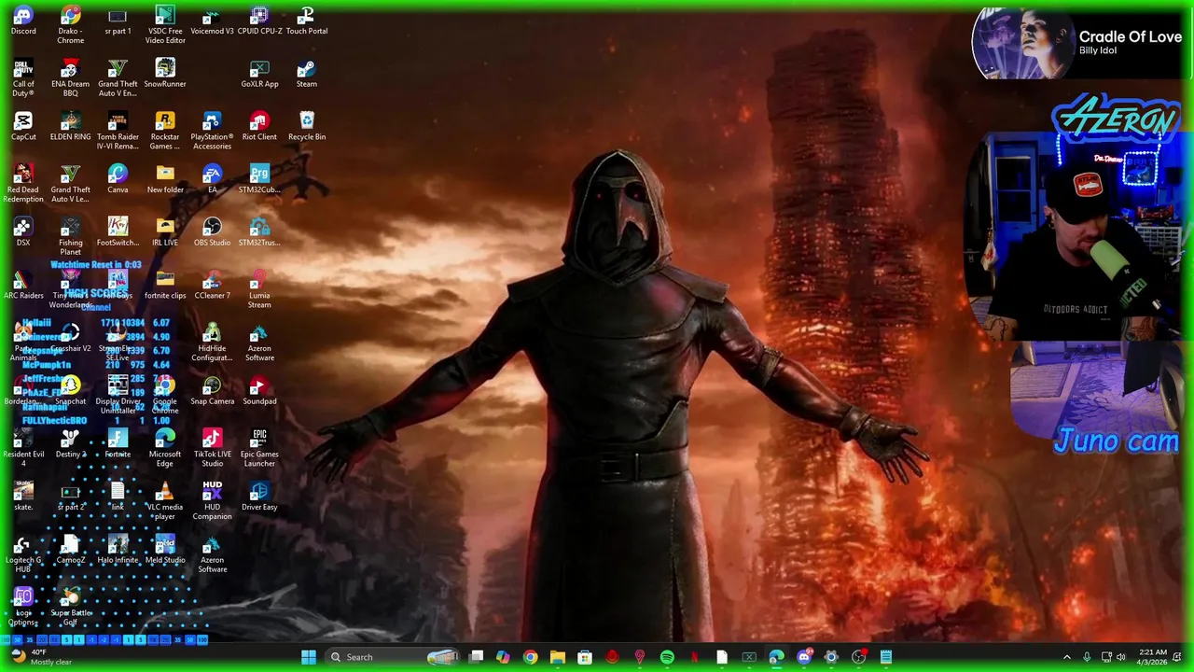Click the taskbar Search box
The image size is (1194, 672).
pyautogui.click(x=392, y=657)
